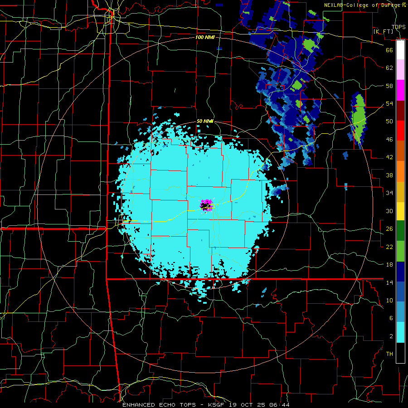Click the "10" legend value
This screenshot has width=408, height=408.
coord(389,300)
